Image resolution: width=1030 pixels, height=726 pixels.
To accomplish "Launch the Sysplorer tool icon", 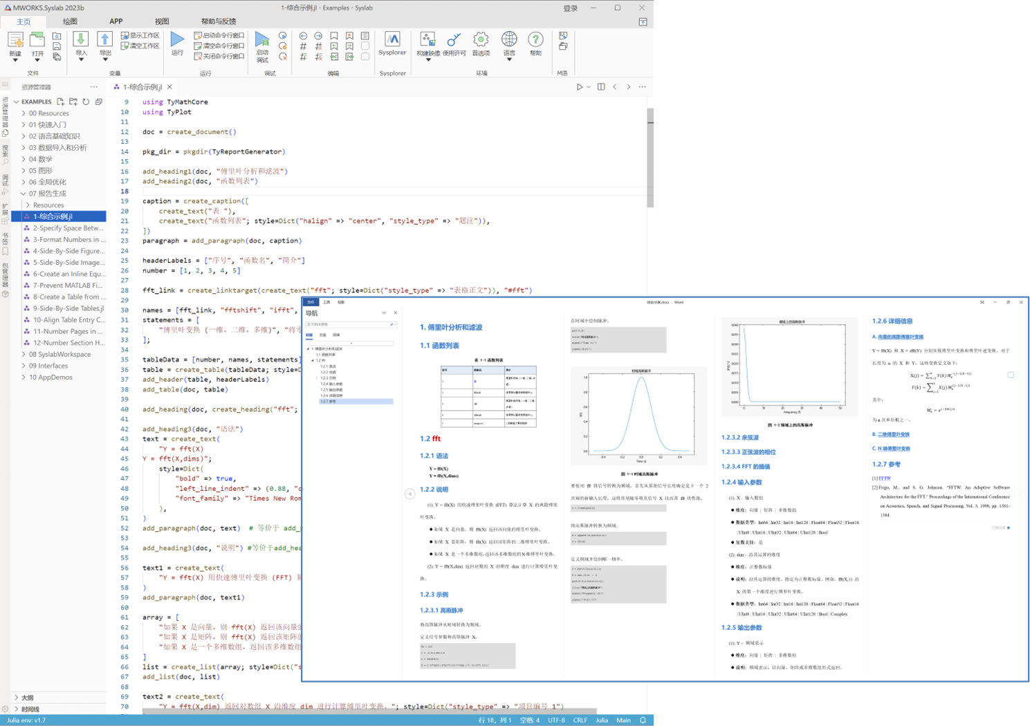I will (x=392, y=40).
